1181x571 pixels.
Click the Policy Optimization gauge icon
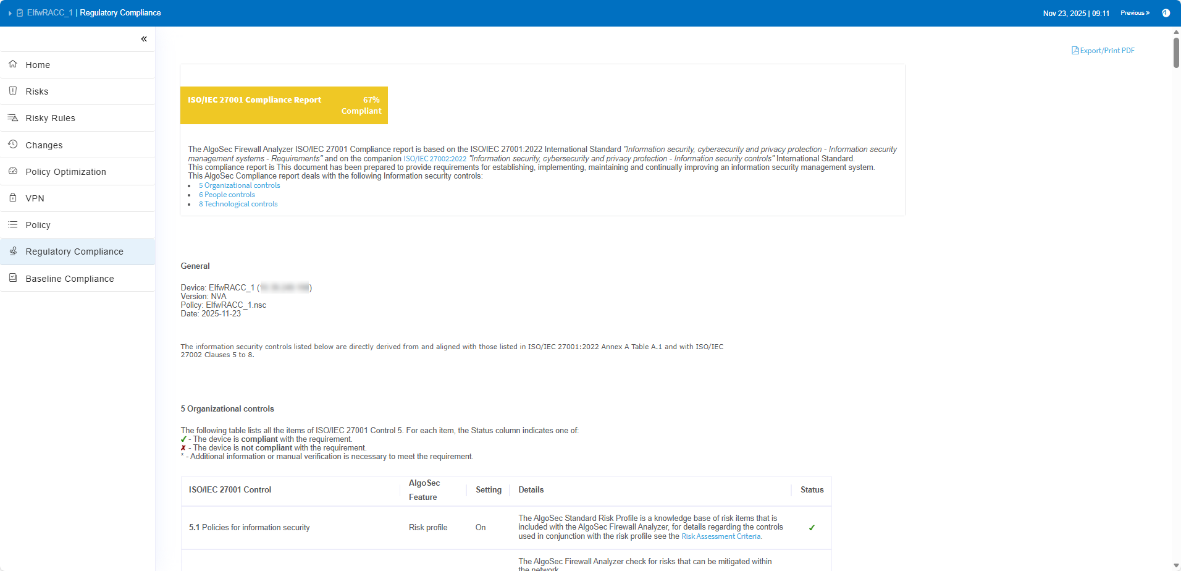pyautogui.click(x=13, y=171)
